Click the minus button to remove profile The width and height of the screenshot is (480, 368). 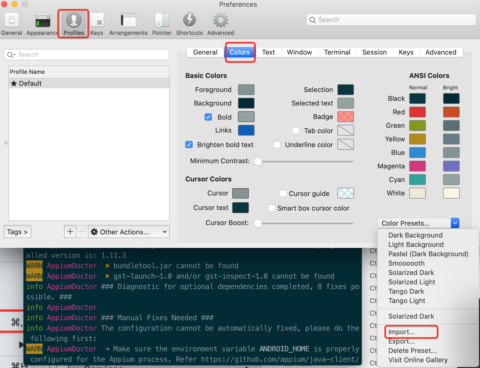82,232
